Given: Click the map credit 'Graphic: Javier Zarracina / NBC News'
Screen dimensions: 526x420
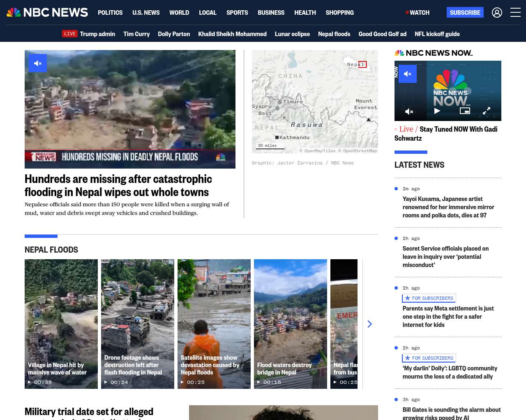Looking at the screenshot, I should coord(302,163).
